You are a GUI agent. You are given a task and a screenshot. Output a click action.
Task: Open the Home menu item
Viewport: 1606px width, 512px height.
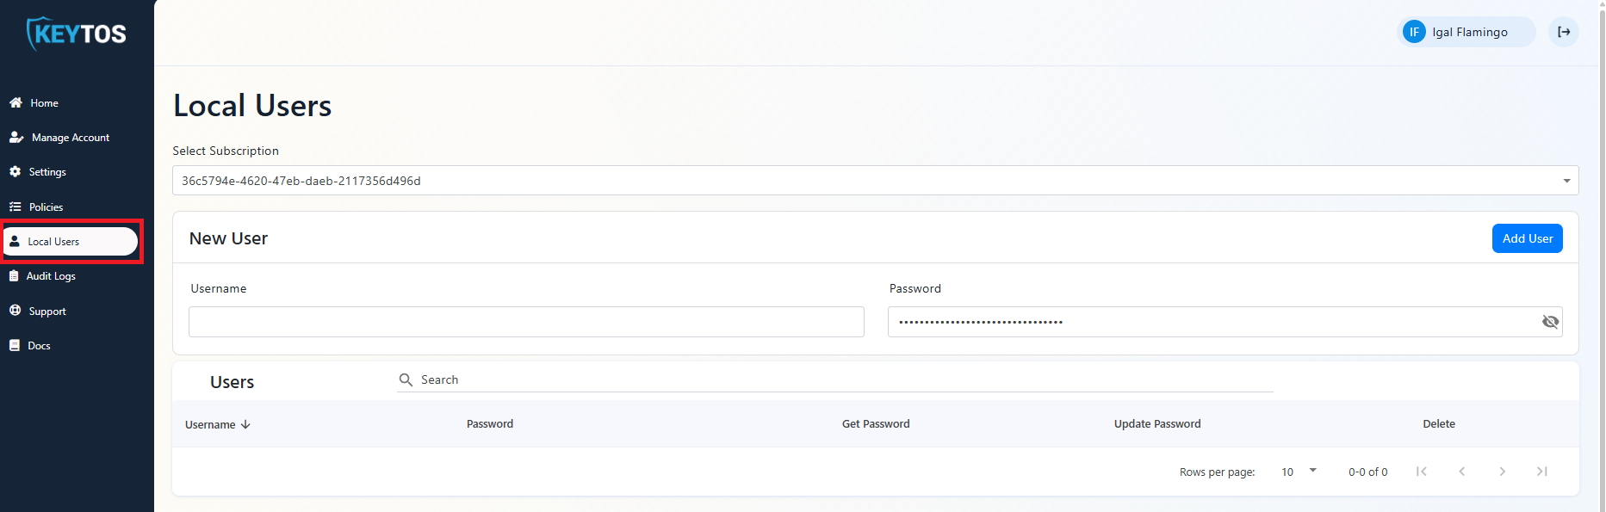pyautogui.click(x=44, y=103)
